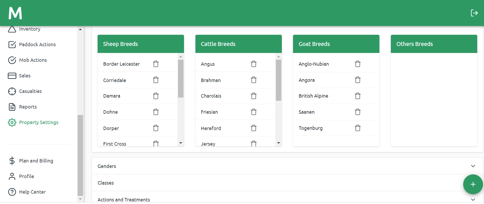Delete the British Alpine goat breed

click(x=358, y=96)
